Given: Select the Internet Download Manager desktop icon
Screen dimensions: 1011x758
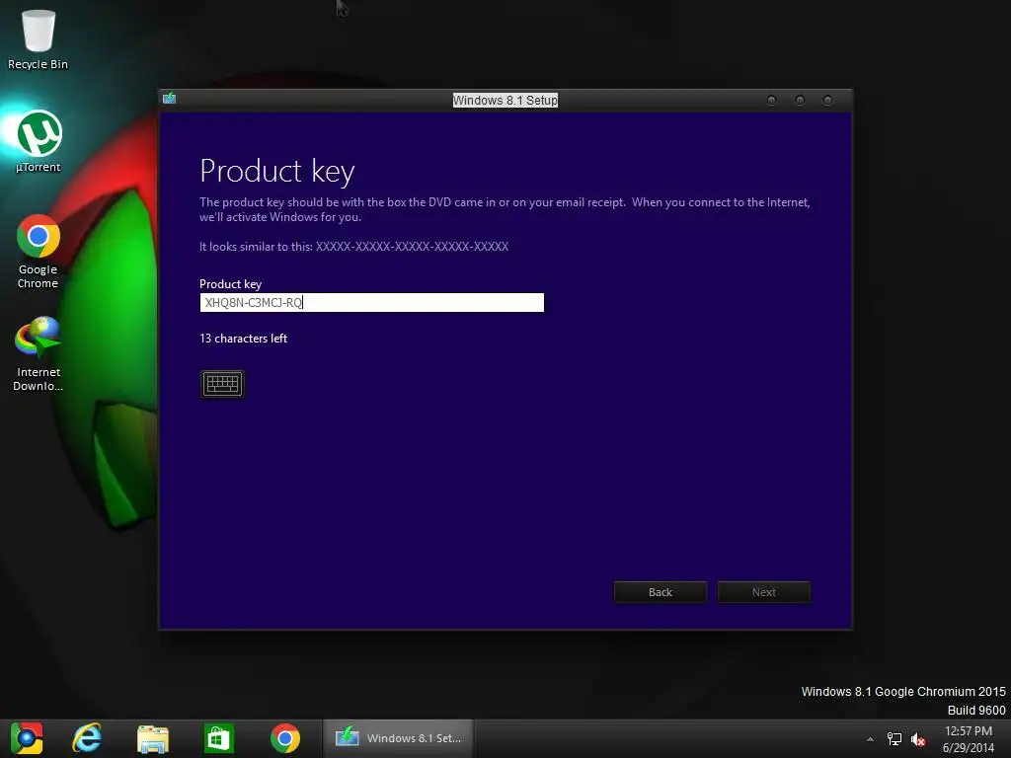Looking at the screenshot, I should 39,353.
